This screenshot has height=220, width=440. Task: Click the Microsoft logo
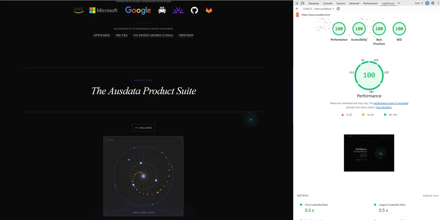103,10
